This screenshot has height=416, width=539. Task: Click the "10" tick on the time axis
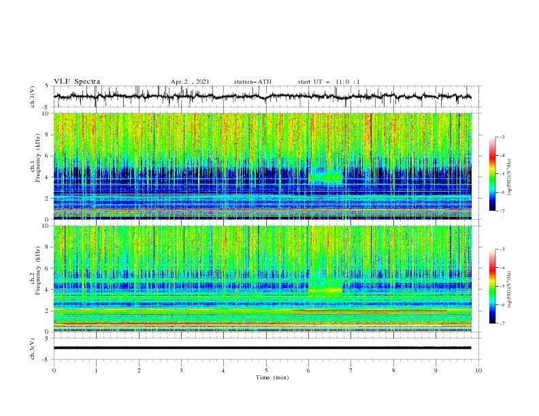[478, 370]
